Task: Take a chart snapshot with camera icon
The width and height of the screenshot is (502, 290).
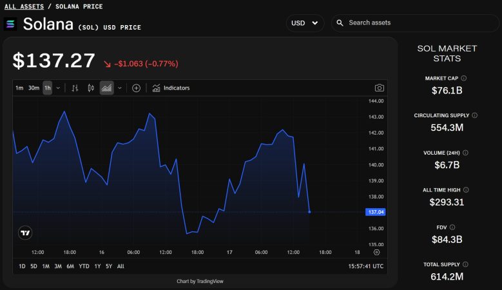Action: pos(380,88)
